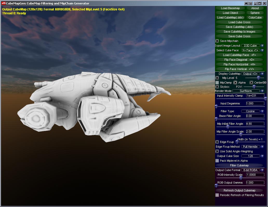268x207 pixels.
Task: Click the 'Thread 0: Ready' status text
Action: click(x=14, y=13)
